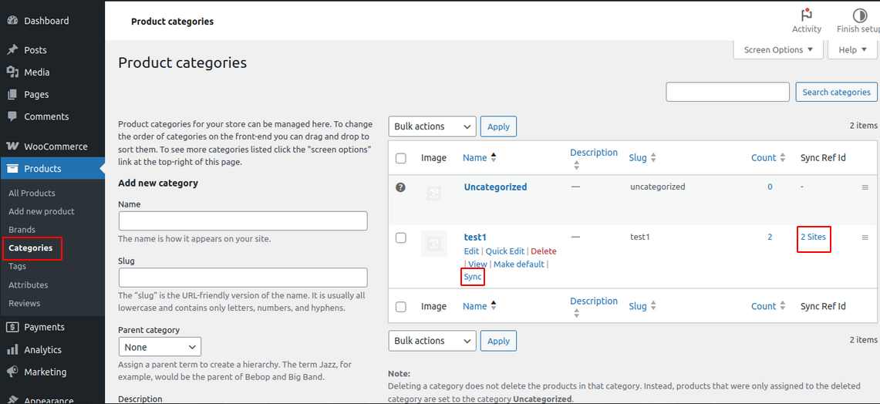Go to All Products in sidebar
Image resolution: width=880 pixels, height=404 pixels.
[x=32, y=193]
